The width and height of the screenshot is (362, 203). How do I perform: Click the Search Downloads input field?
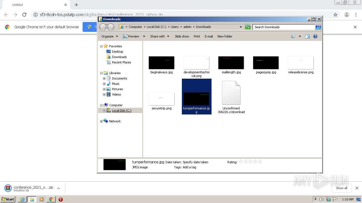pyautogui.click(x=283, y=27)
